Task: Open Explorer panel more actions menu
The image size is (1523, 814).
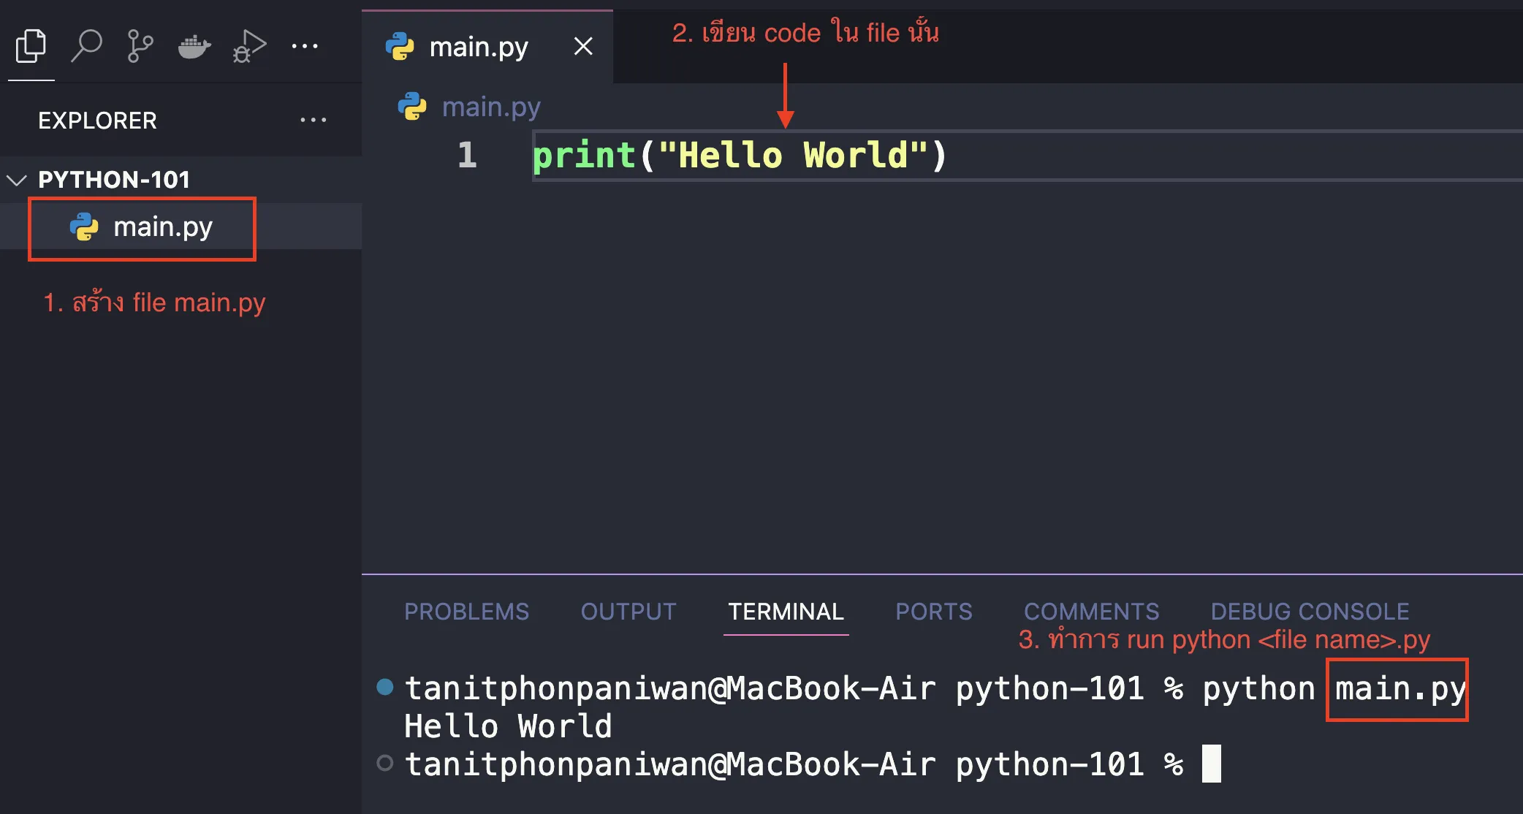Action: (313, 120)
